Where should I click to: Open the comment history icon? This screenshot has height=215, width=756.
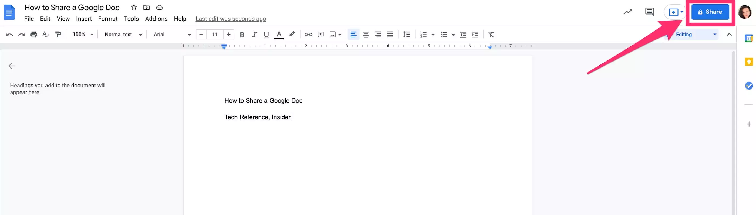pyautogui.click(x=649, y=12)
